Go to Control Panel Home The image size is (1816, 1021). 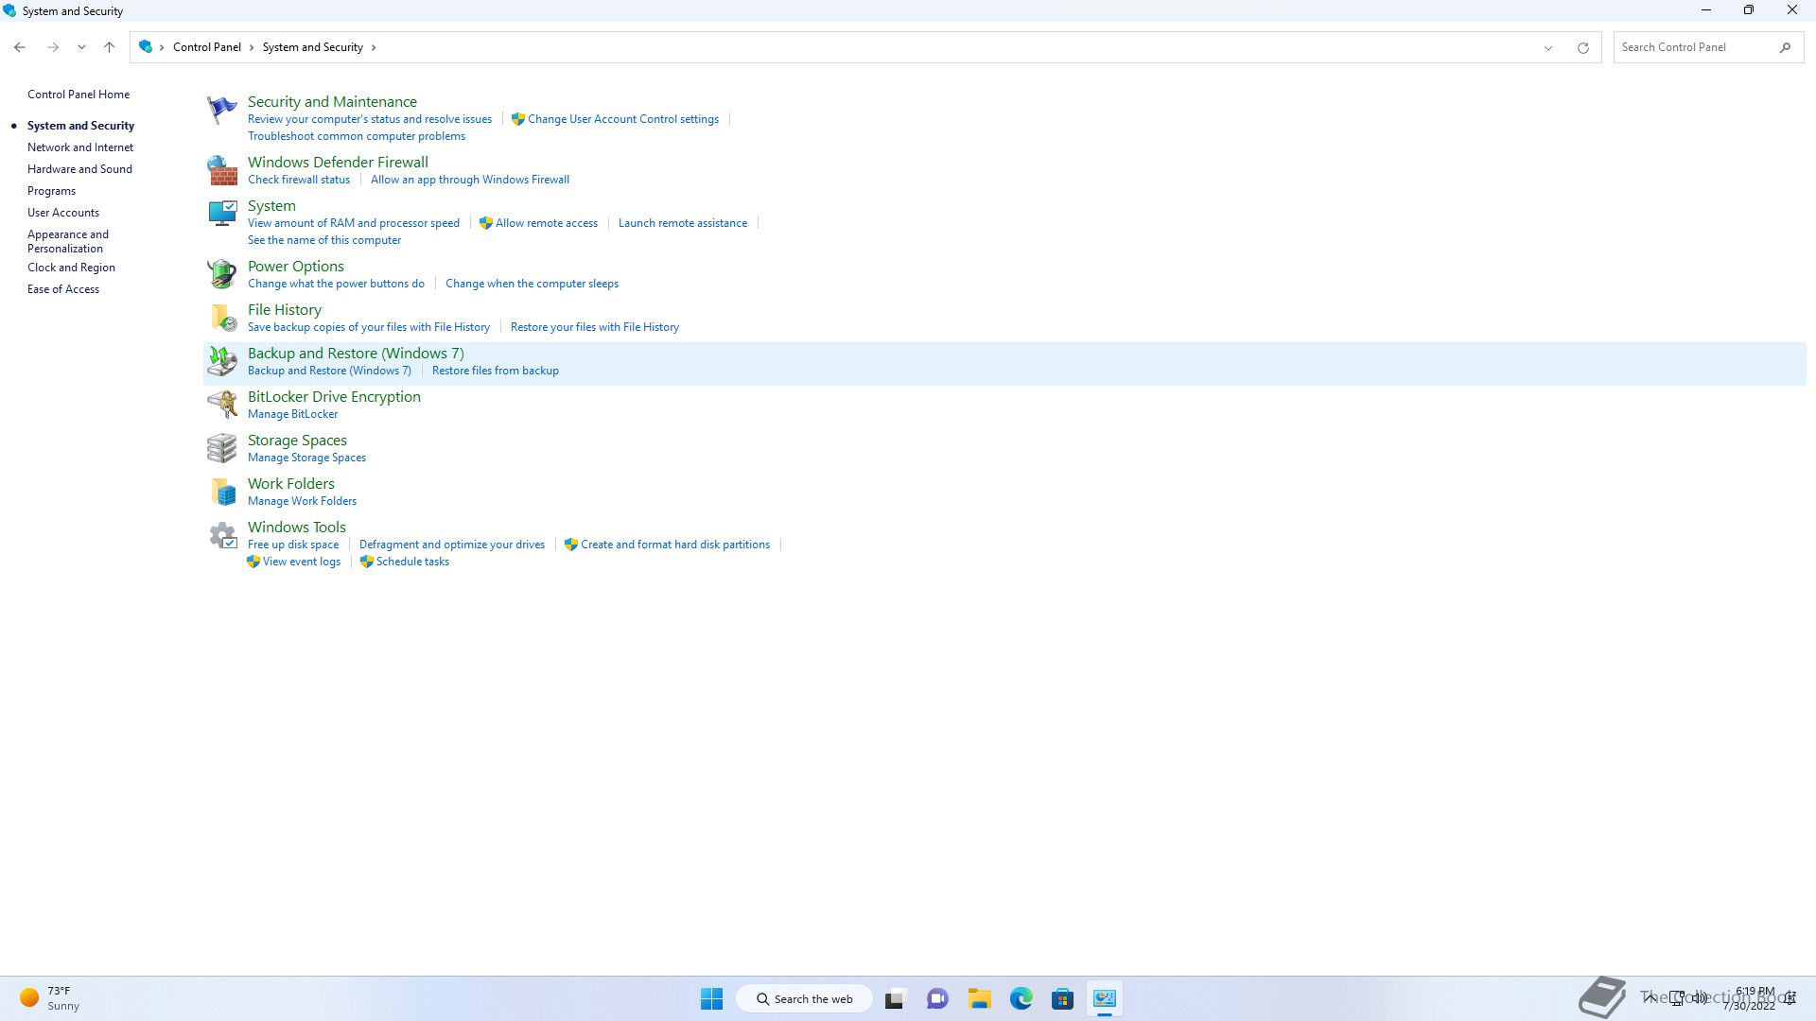pos(79,95)
